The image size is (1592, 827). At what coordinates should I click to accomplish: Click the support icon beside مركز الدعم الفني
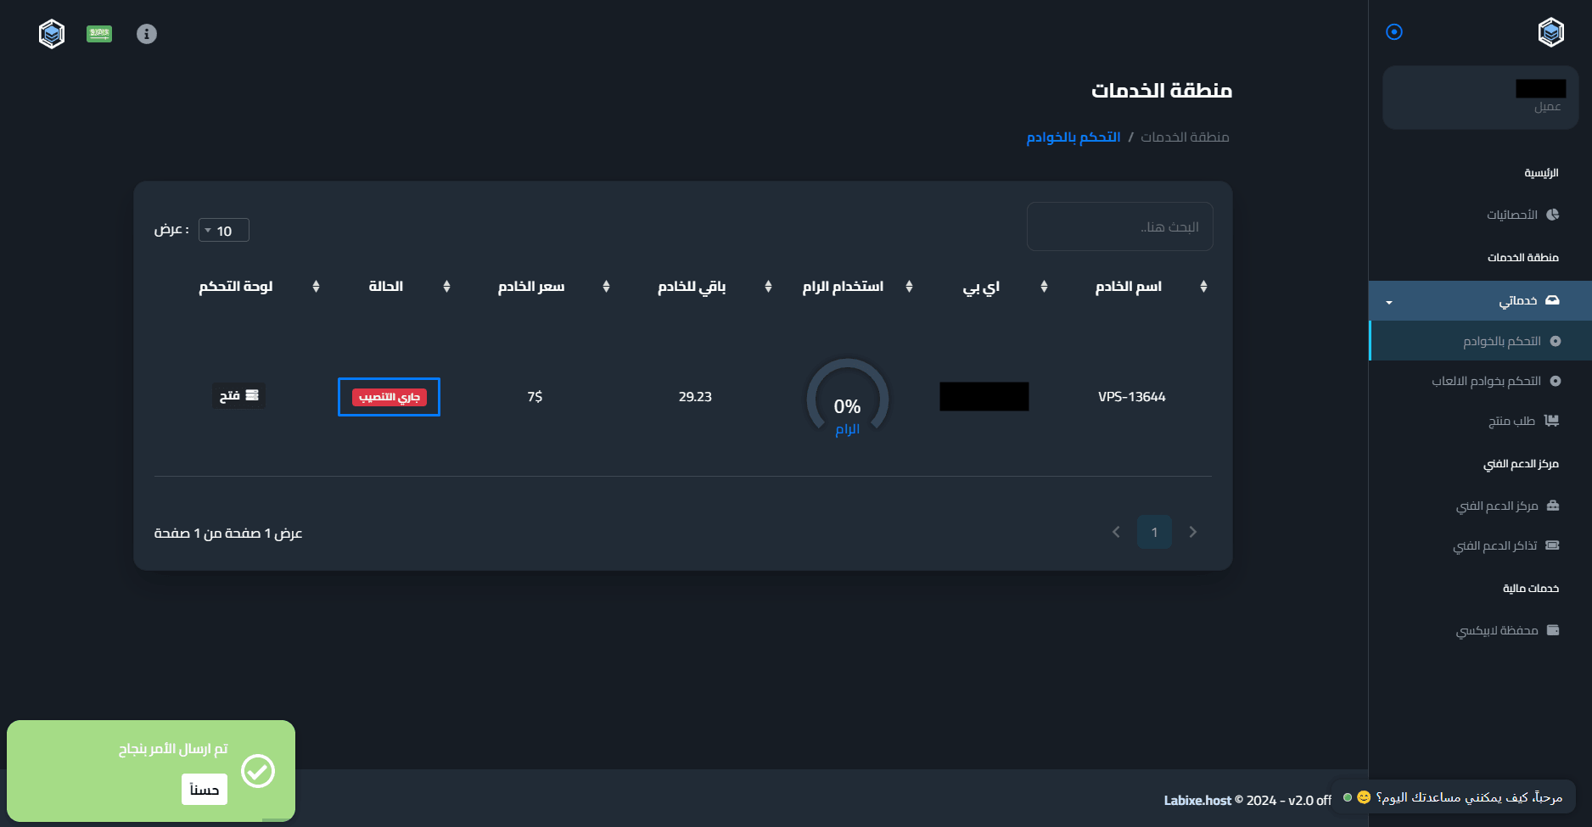pos(1553,506)
